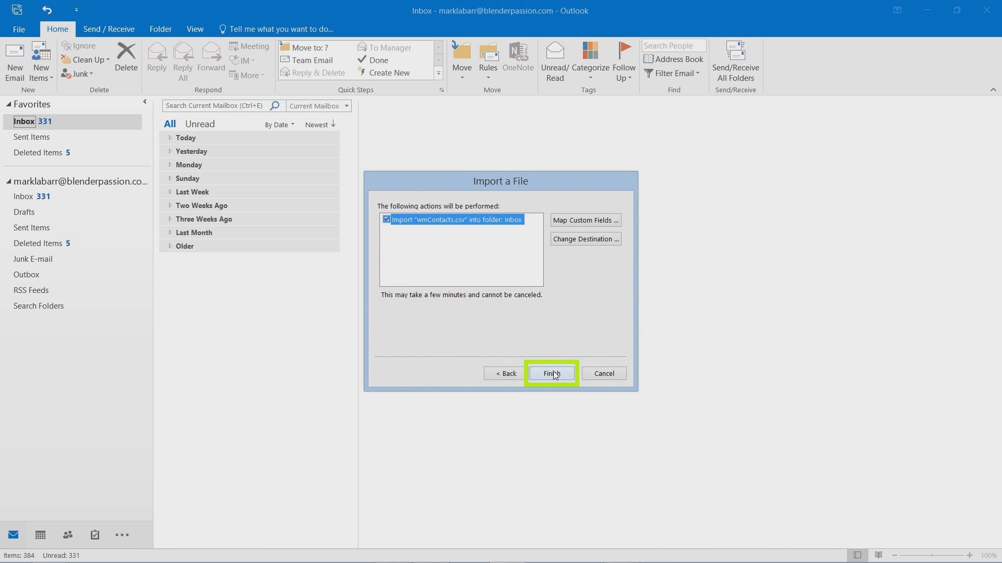Expand the Two Weeks Ago group
Image resolution: width=1002 pixels, height=563 pixels.
tap(169, 205)
